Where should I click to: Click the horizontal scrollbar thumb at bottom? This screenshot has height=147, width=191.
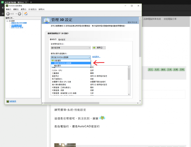(72, 103)
